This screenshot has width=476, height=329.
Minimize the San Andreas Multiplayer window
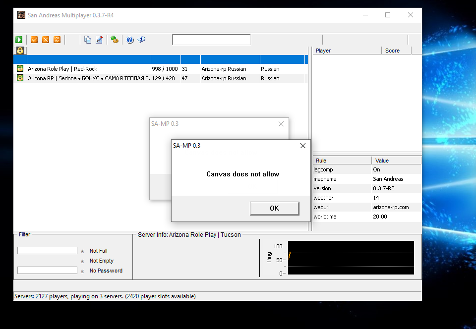point(365,15)
